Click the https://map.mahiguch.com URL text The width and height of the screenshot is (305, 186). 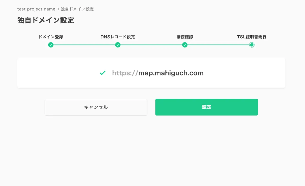(x=158, y=73)
